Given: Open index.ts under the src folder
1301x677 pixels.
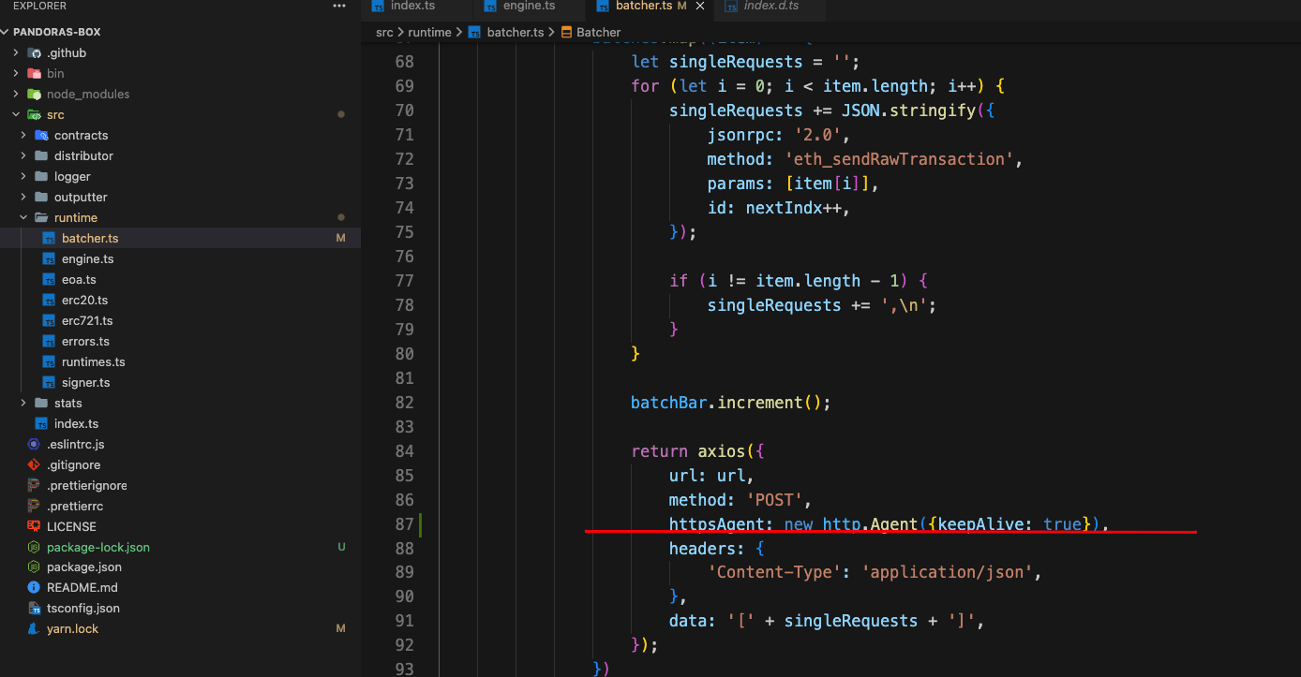Looking at the screenshot, I should point(180,423).
